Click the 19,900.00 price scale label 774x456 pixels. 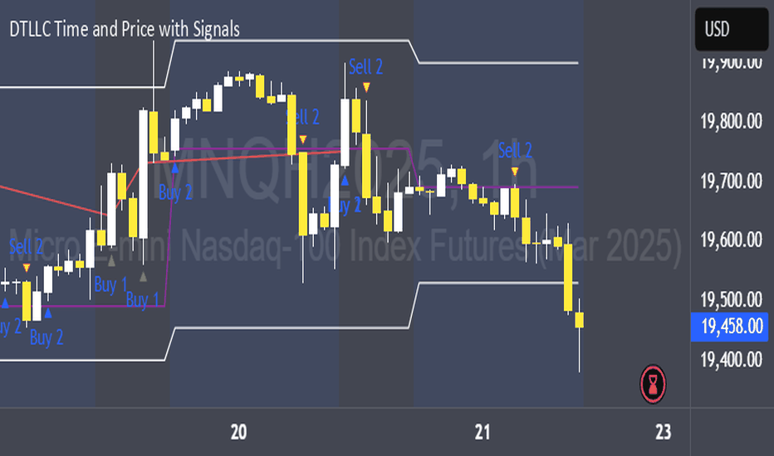(x=731, y=63)
